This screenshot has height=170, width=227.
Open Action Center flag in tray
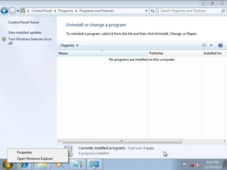click(184, 165)
